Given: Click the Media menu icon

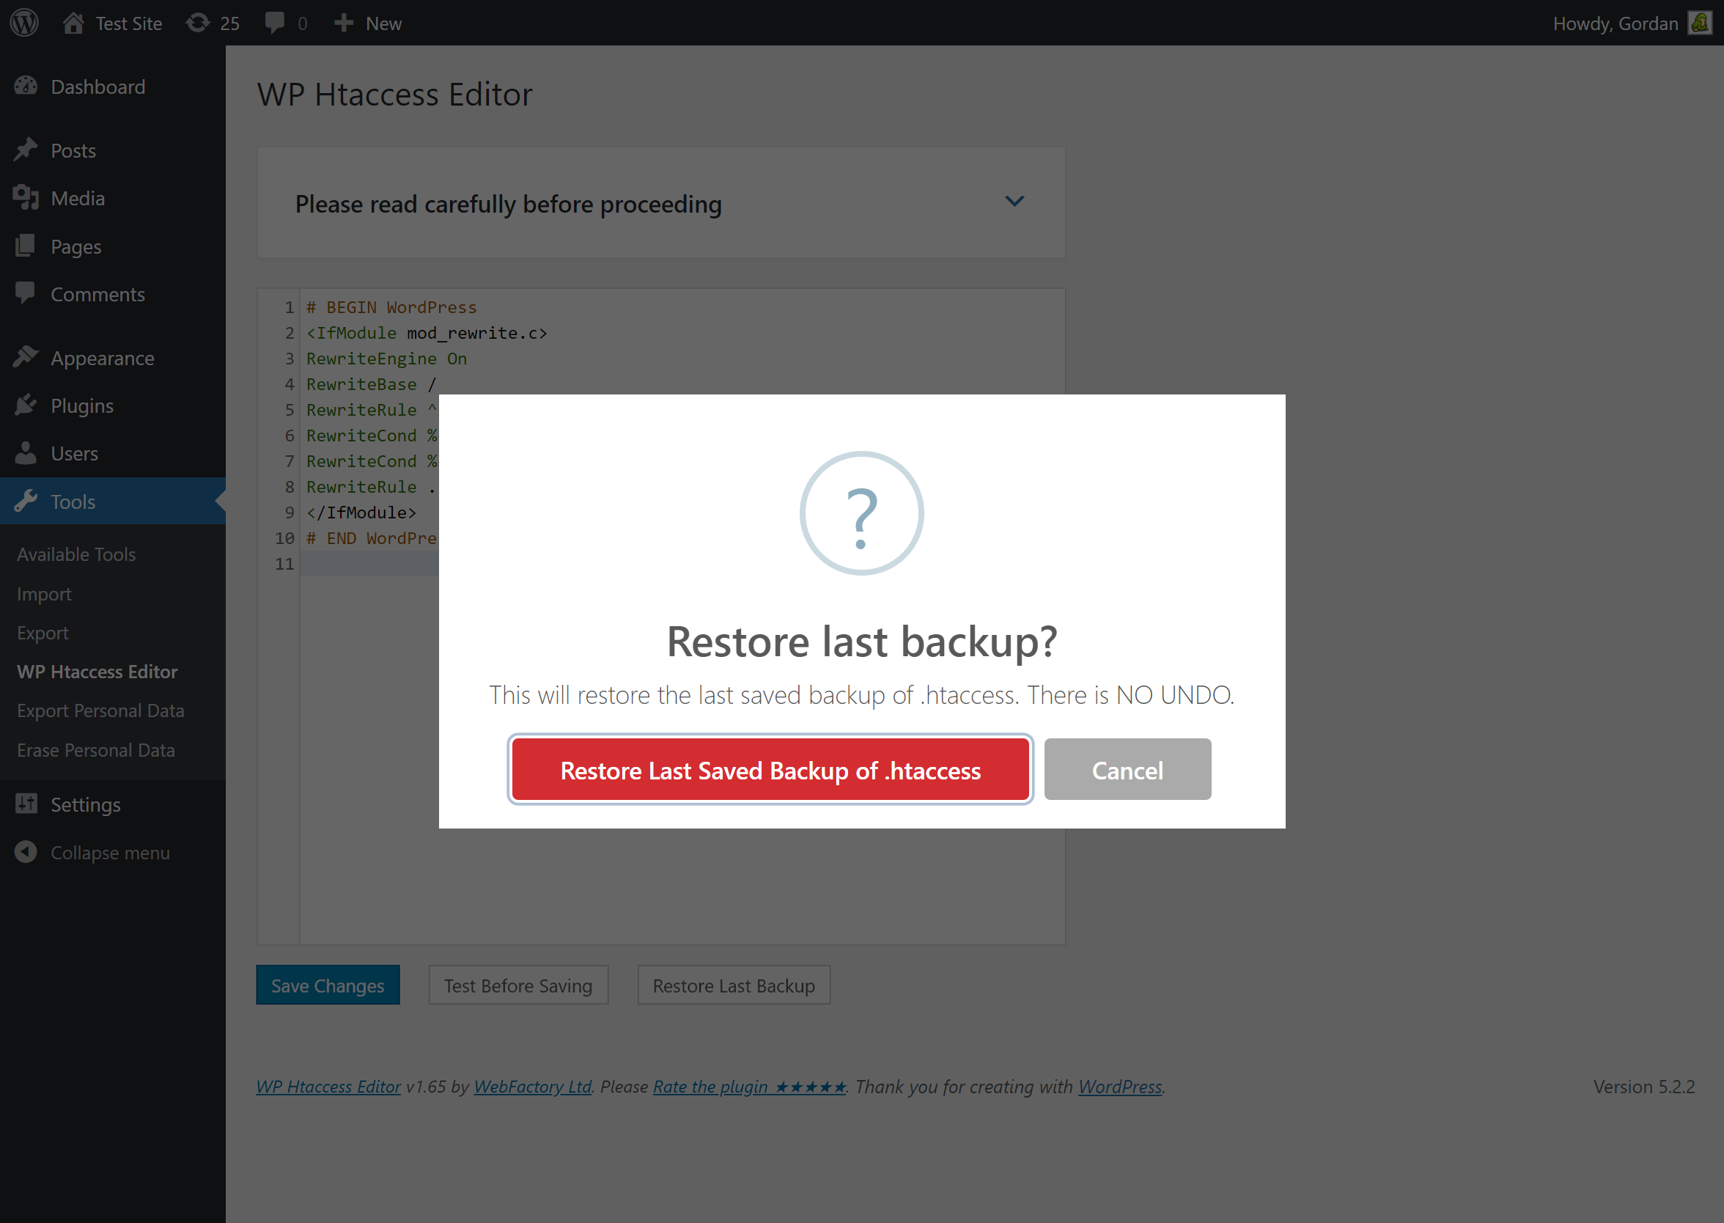Looking at the screenshot, I should [x=26, y=199].
